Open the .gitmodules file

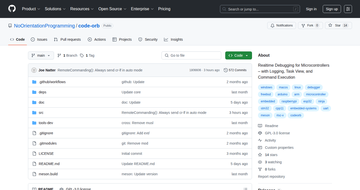[x=48, y=143]
